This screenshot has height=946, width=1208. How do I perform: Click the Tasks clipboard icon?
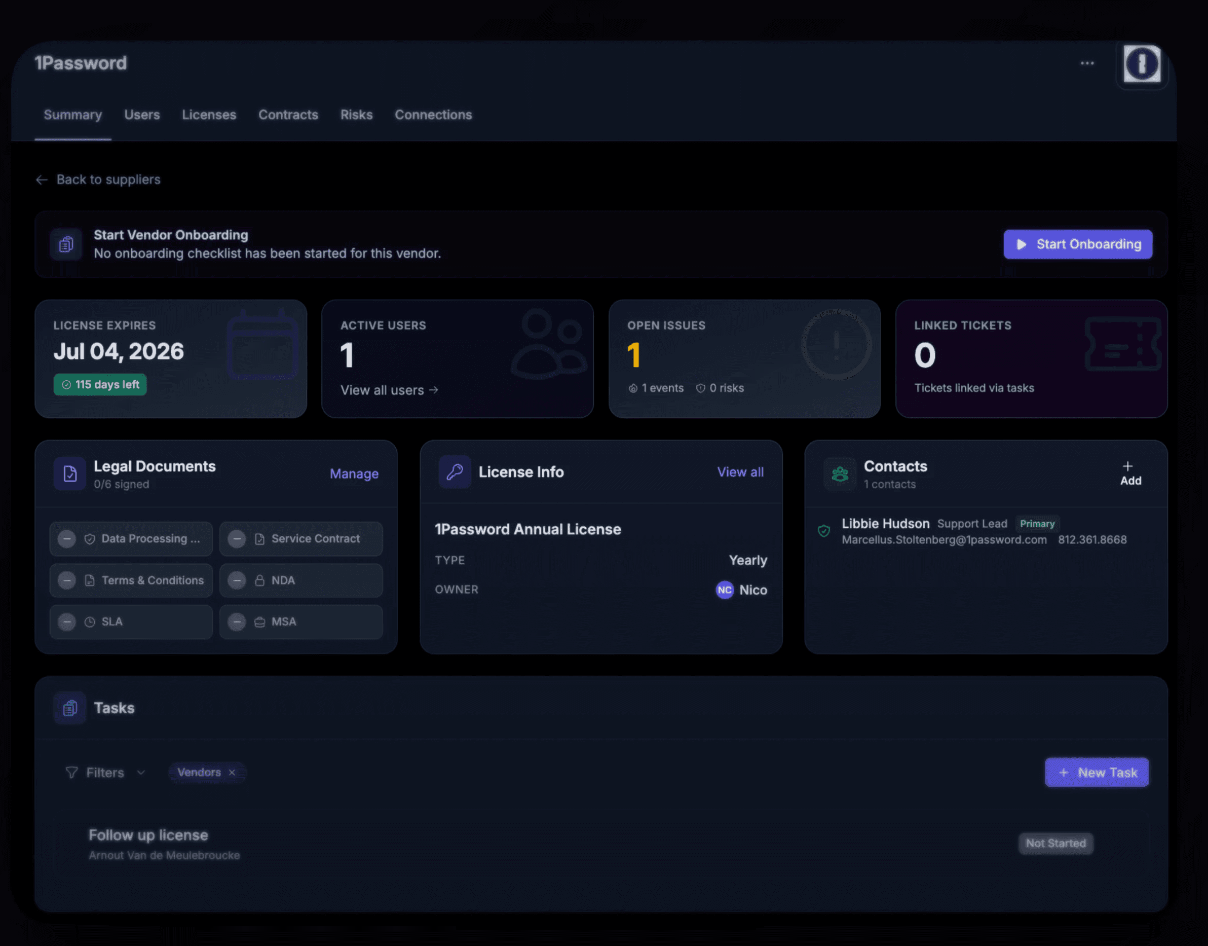(70, 708)
